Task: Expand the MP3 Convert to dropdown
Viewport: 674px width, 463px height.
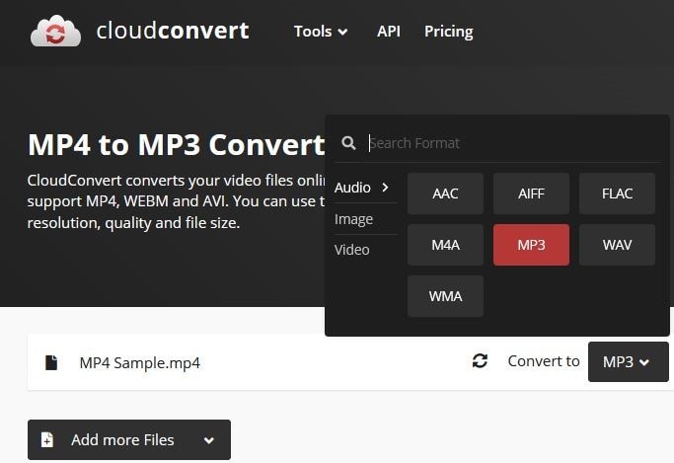Action: tap(628, 361)
